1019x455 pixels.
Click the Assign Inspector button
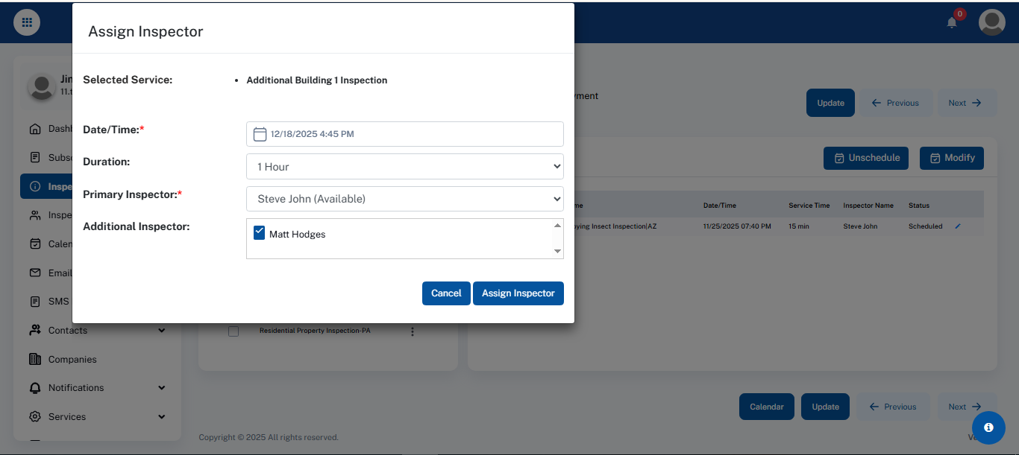(518, 293)
